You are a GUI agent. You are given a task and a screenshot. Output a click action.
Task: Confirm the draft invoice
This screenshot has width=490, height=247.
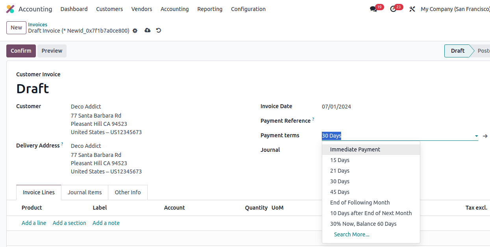(x=21, y=51)
